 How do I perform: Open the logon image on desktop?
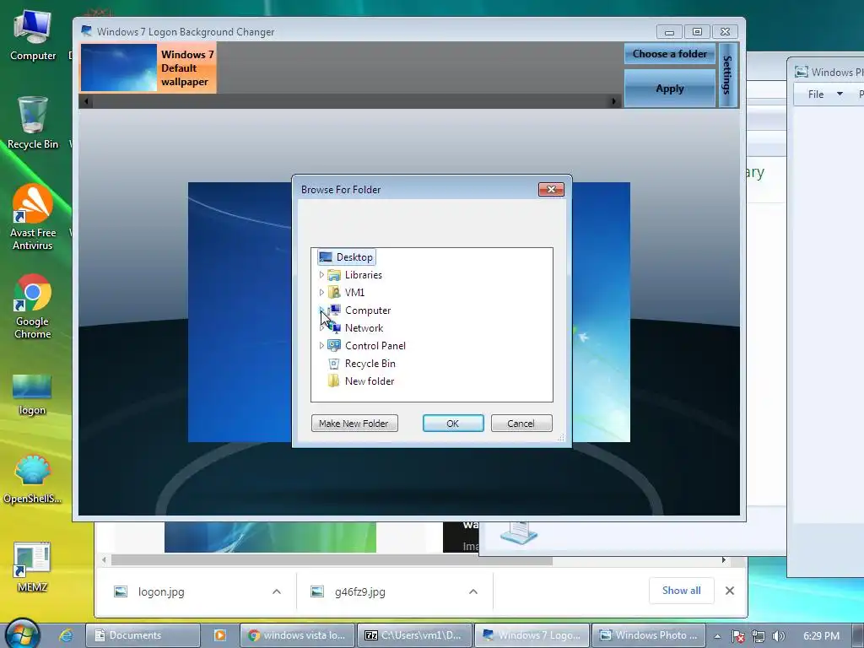pyautogui.click(x=32, y=395)
